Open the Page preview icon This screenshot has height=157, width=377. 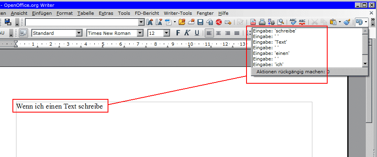(x=281, y=22)
